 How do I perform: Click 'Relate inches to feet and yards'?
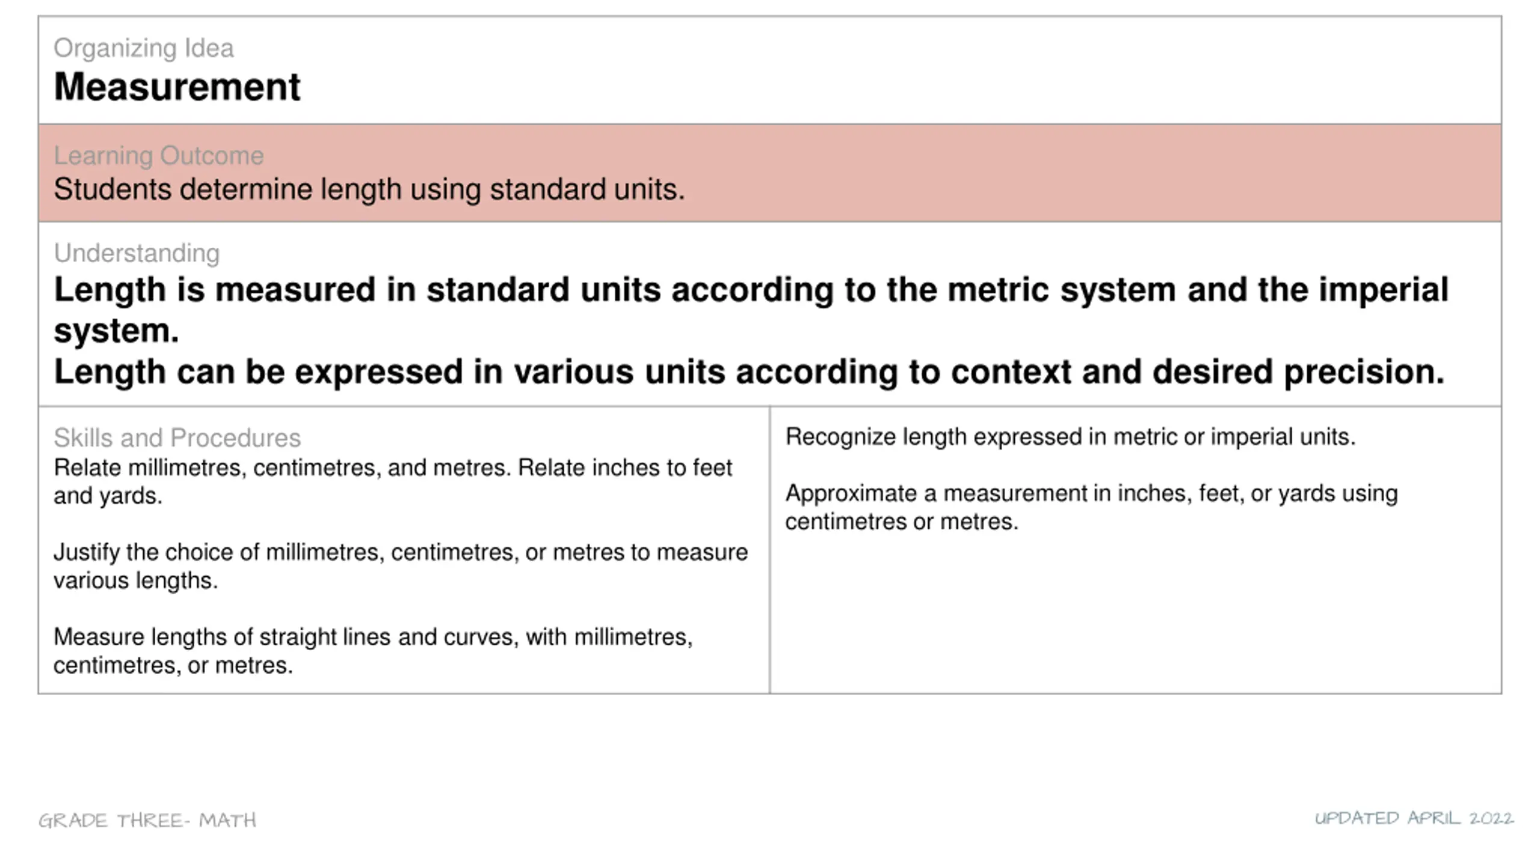[x=393, y=482]
